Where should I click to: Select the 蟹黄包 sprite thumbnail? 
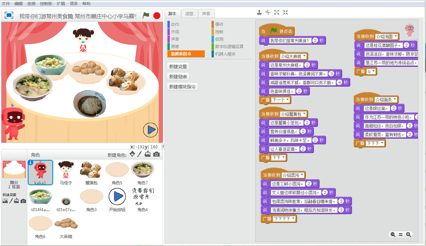click(x=91, y=173)
